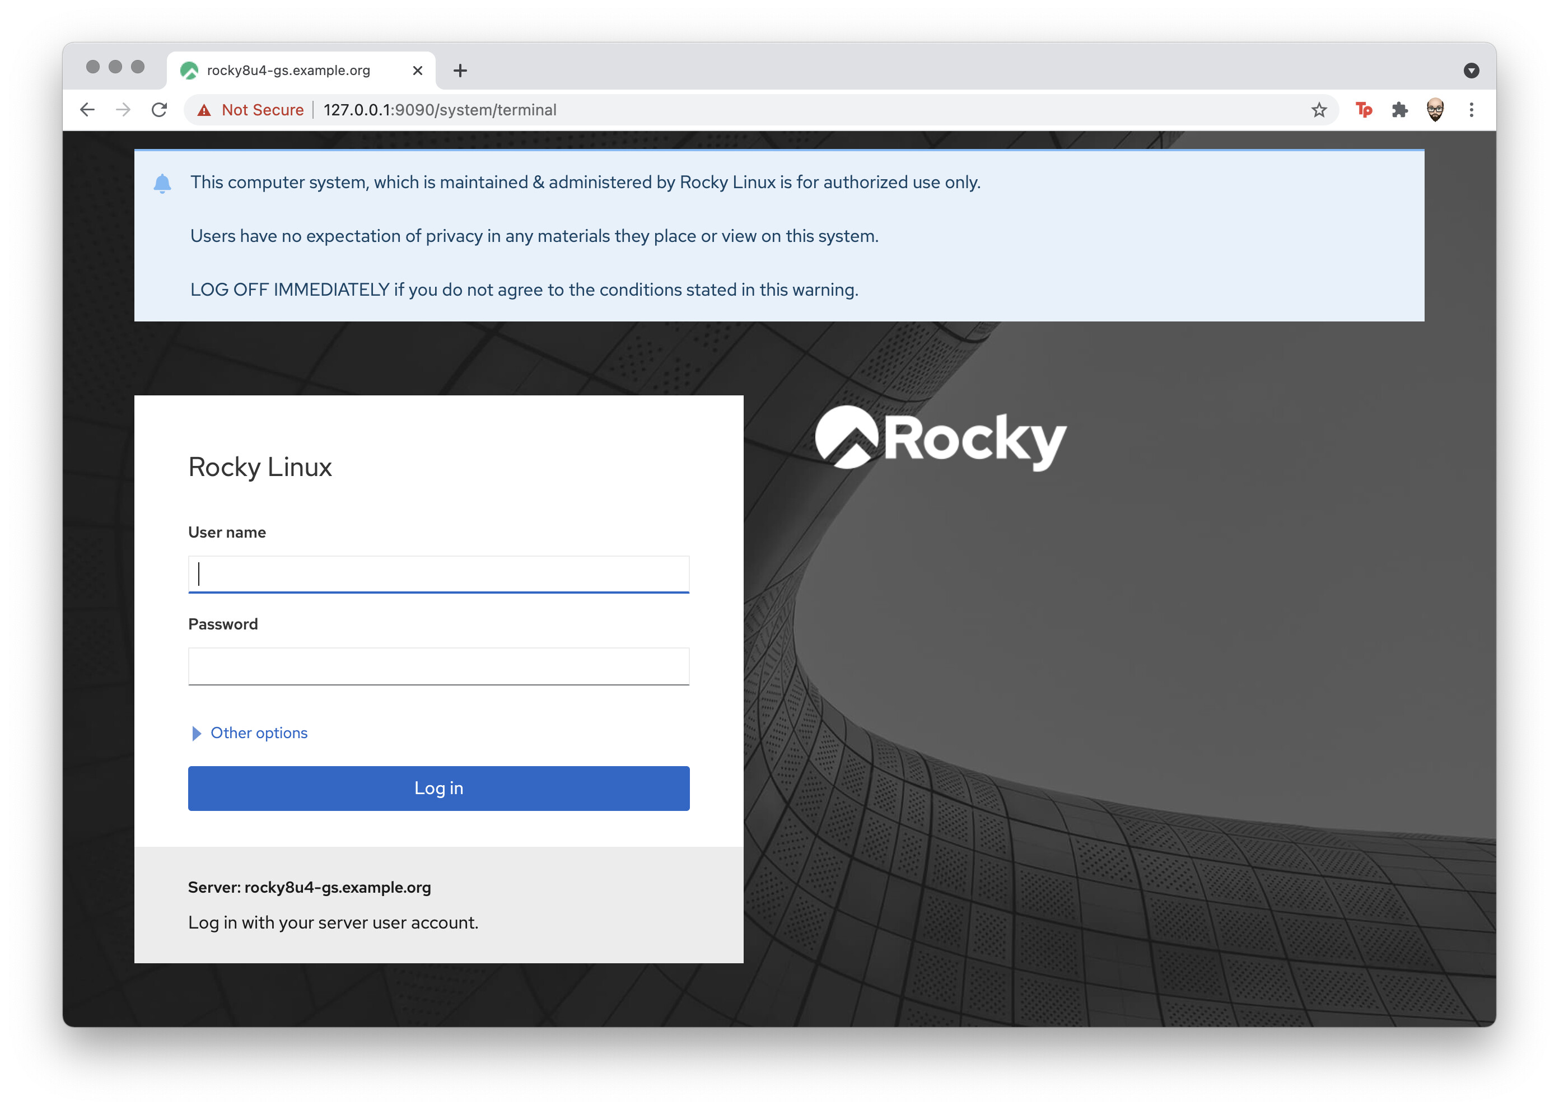Open a new browser tab

460,71
